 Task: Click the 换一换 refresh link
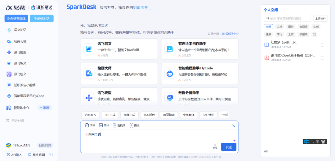coord(213,34)
